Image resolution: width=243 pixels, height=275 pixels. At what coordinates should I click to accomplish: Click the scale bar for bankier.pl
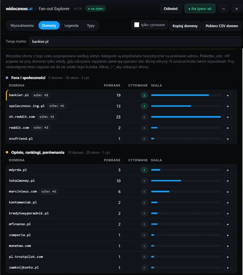(x=186, y=95)
